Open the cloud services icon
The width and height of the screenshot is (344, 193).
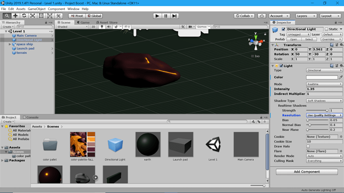[x=262, y=16]
